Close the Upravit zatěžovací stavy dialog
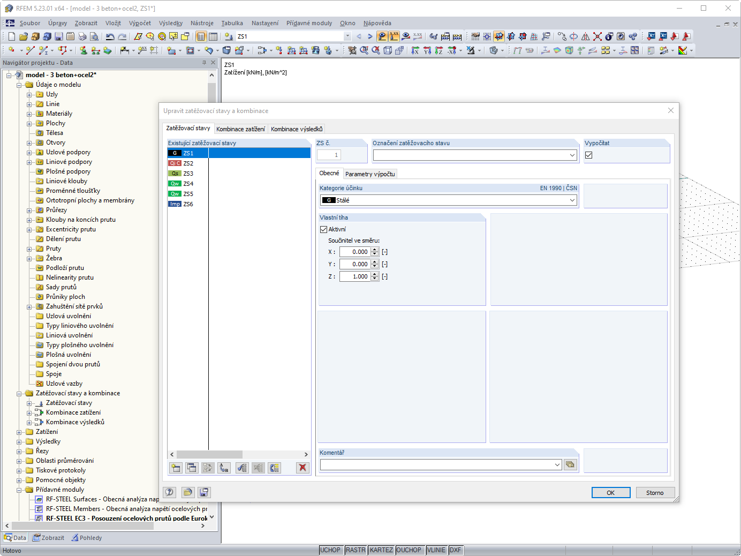 (x=671, y=110)
